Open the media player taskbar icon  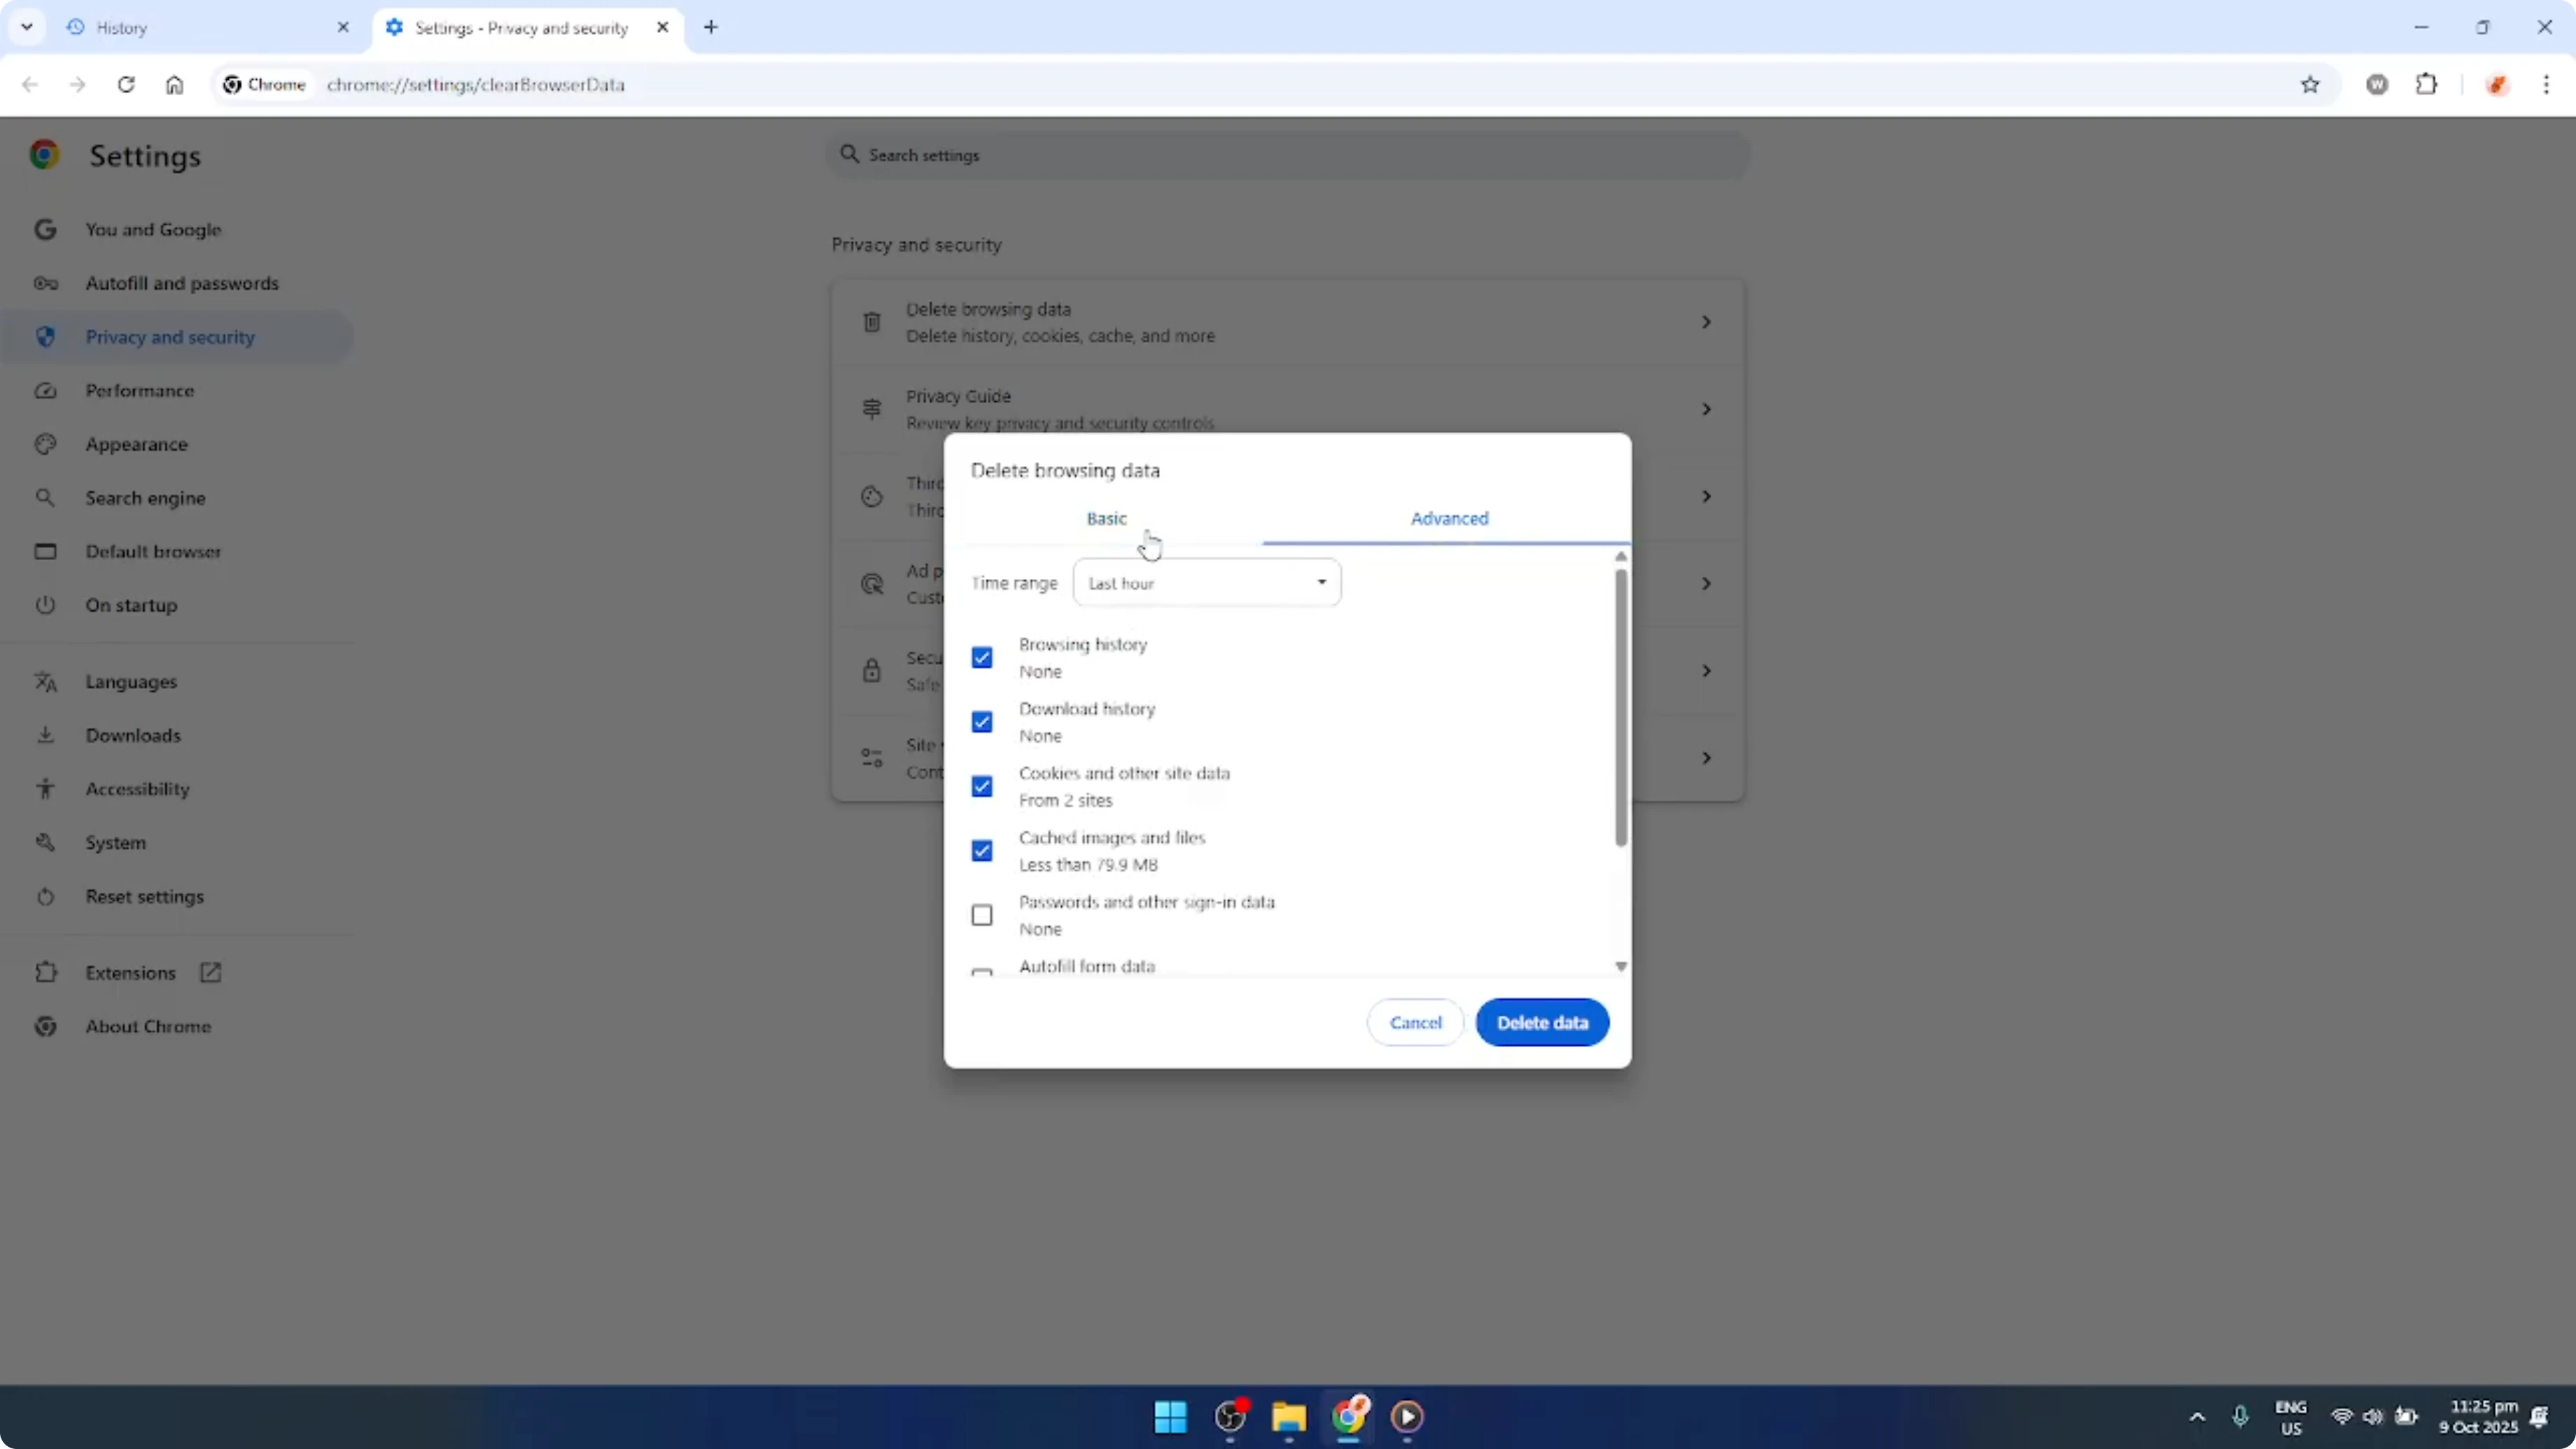tap(1407, 1417)
